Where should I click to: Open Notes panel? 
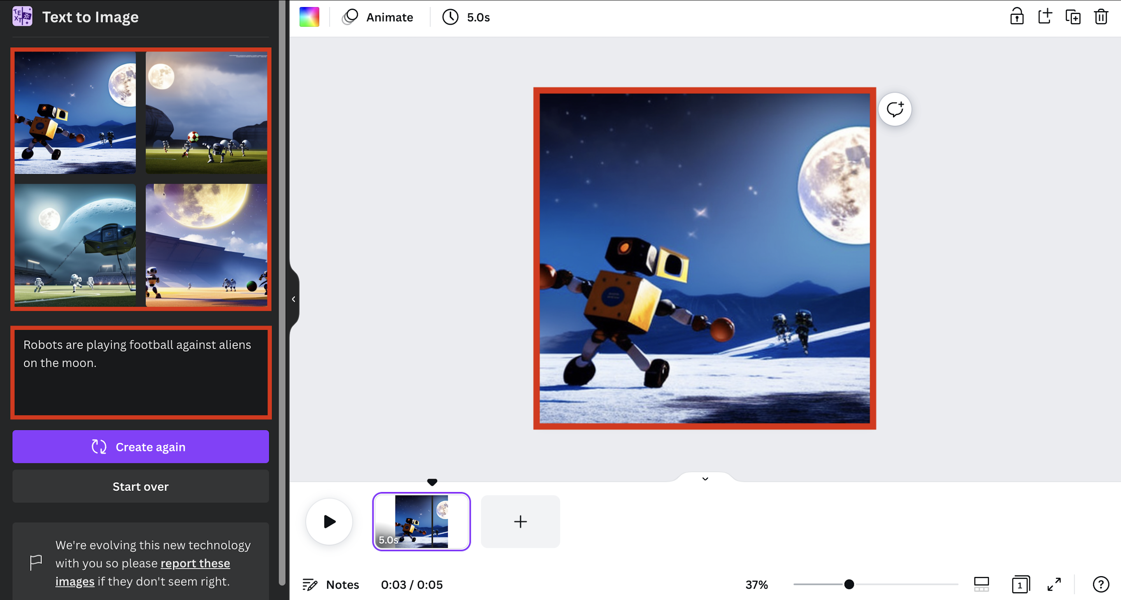[331, 584]
